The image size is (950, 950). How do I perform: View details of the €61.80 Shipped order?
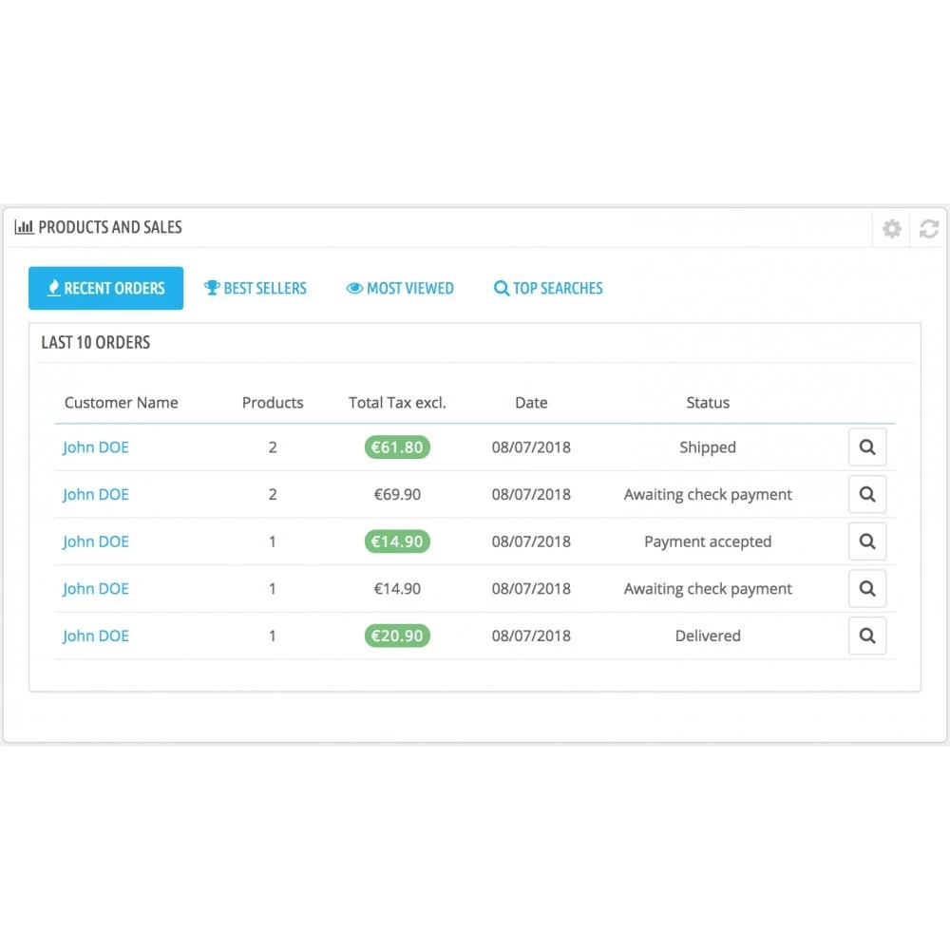(867, 447)
